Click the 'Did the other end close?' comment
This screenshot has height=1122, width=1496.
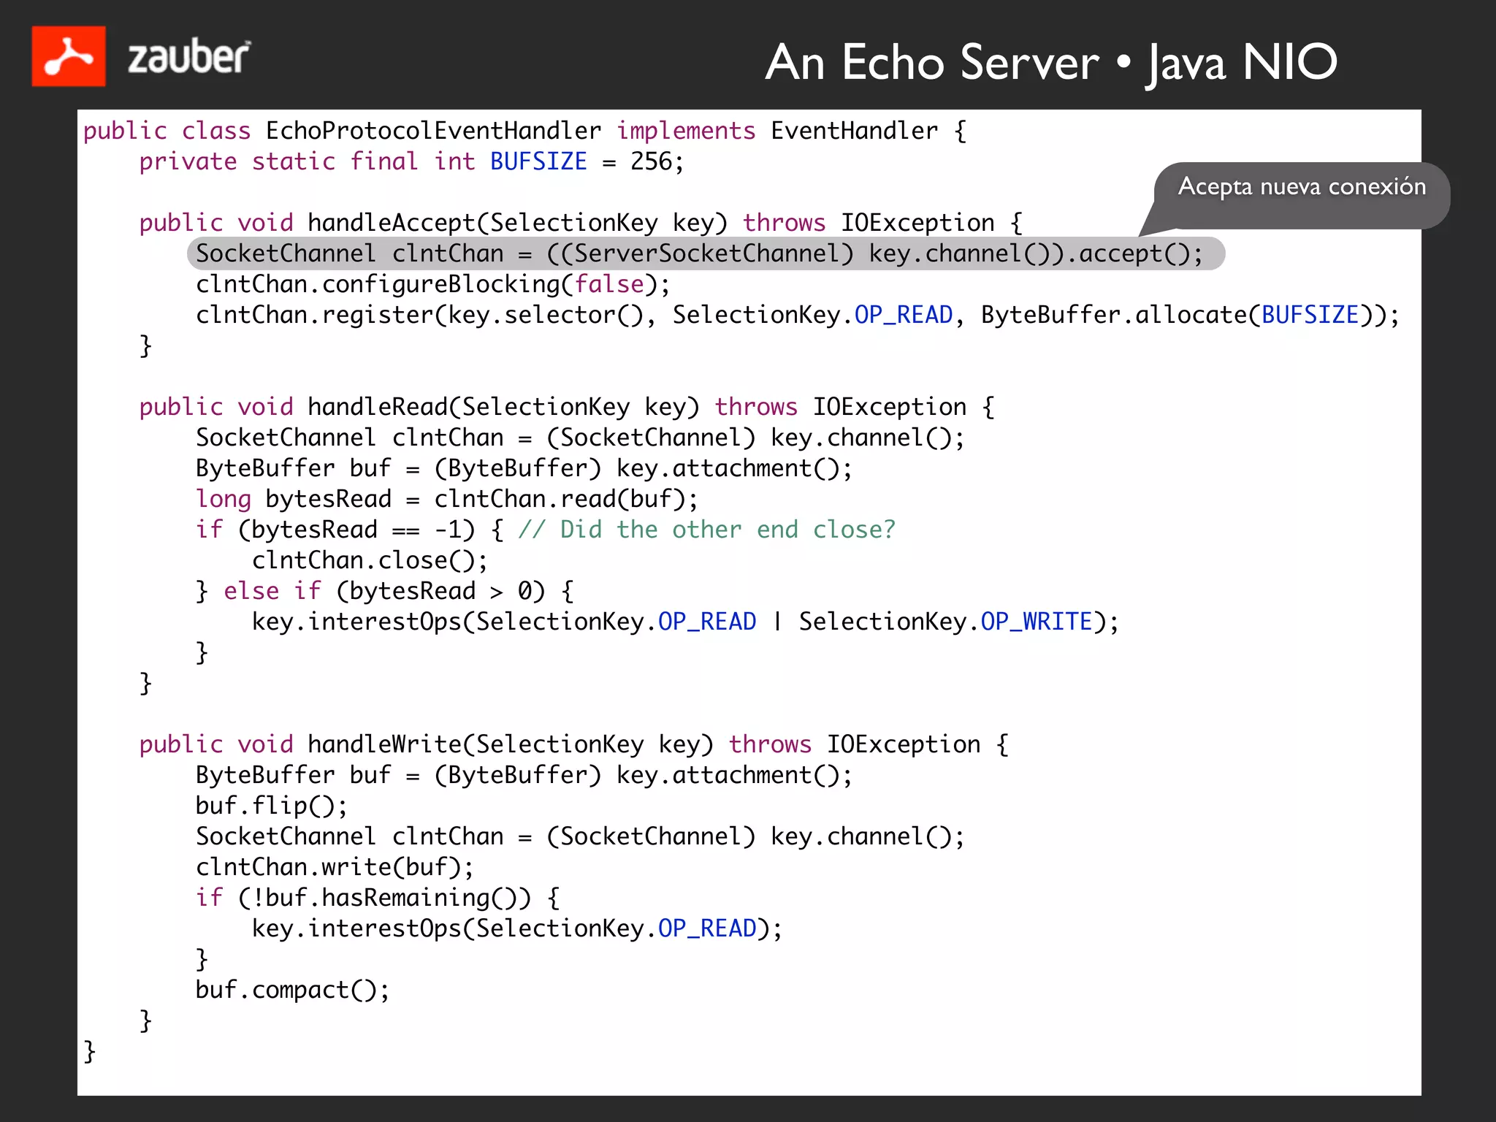707,530
